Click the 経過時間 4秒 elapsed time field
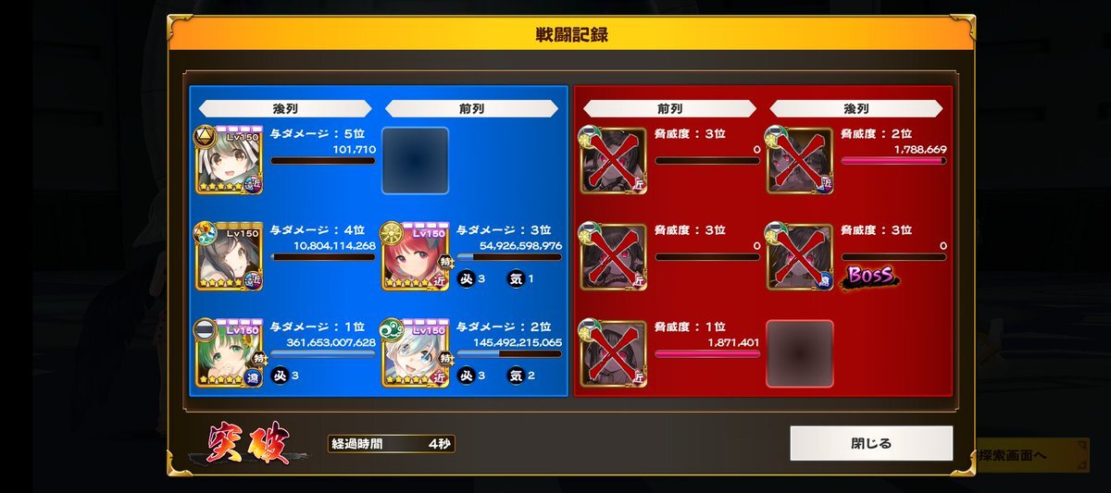Viewport: 1111px width, 493px height. [391, 444]
